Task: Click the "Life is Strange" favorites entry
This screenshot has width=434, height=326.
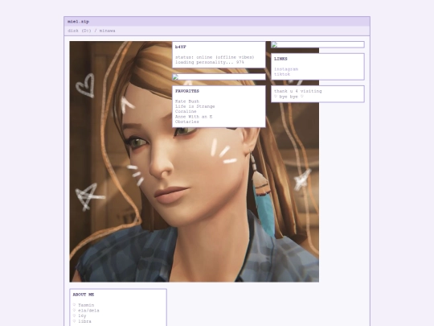Action: (x=194, y=106)
